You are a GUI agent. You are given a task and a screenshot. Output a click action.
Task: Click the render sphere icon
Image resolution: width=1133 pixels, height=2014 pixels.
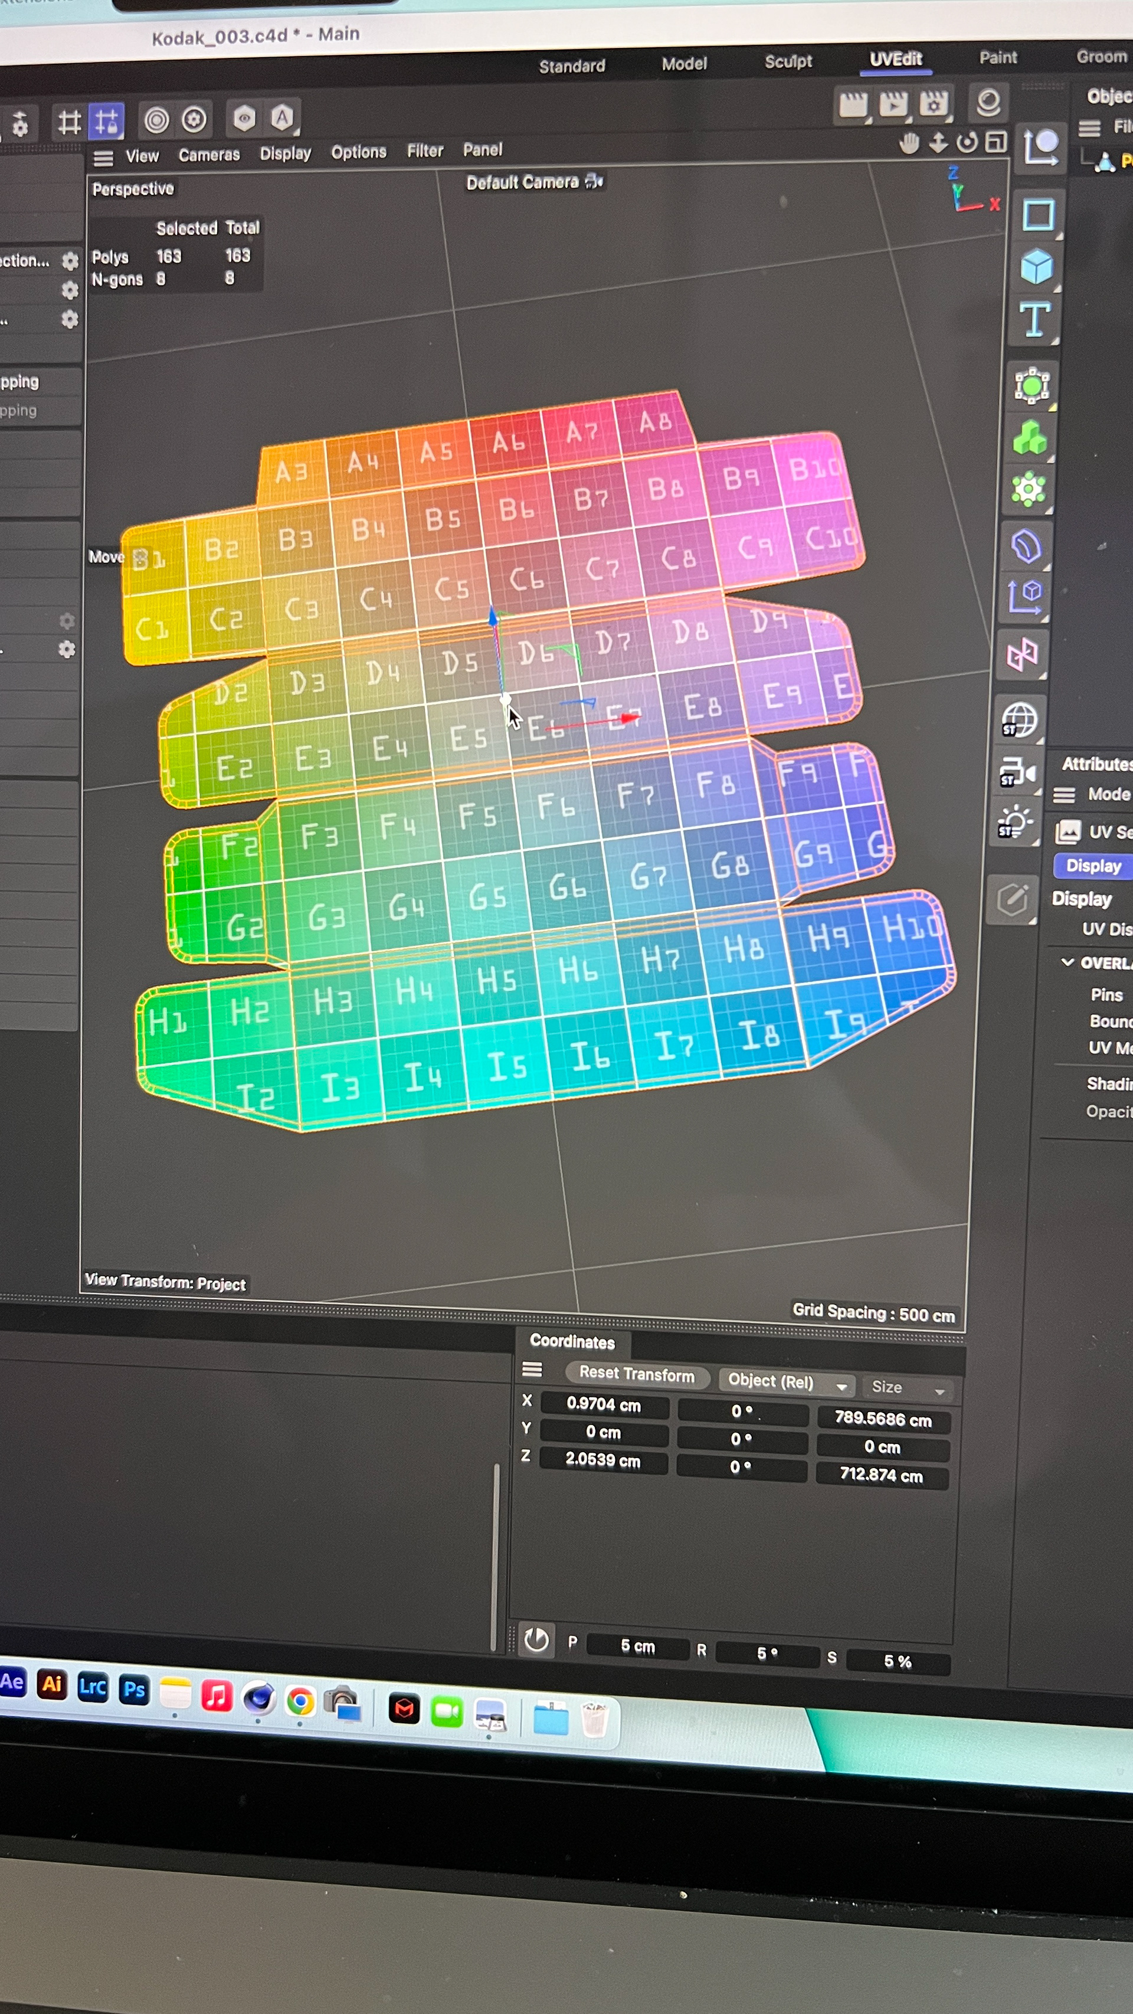(988, 101)
